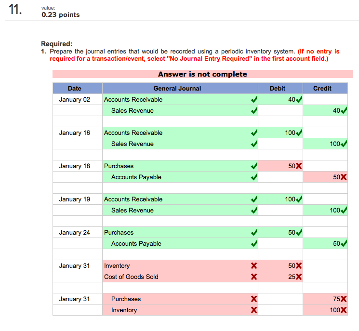Select the January 16 Accounts Receivable account field
Viewport: 359px width, 331px height.
(x=180, y=133)
